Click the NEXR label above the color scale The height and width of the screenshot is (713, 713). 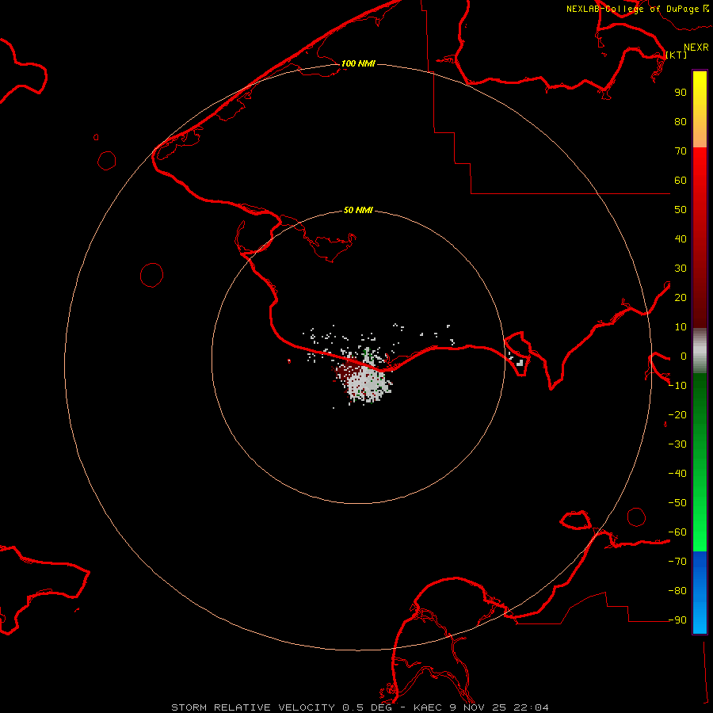(x=696, y=48)
